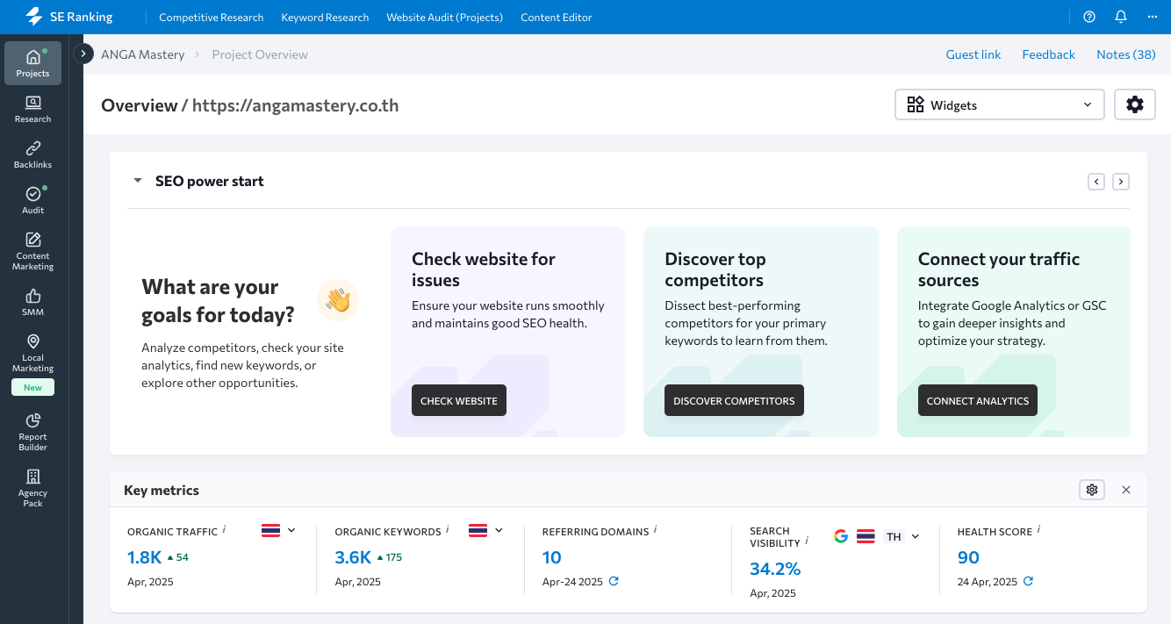Screen dimensions: 1171x624
Task: Open Organic Keywords country dropdown
Action: click(486, 530)
